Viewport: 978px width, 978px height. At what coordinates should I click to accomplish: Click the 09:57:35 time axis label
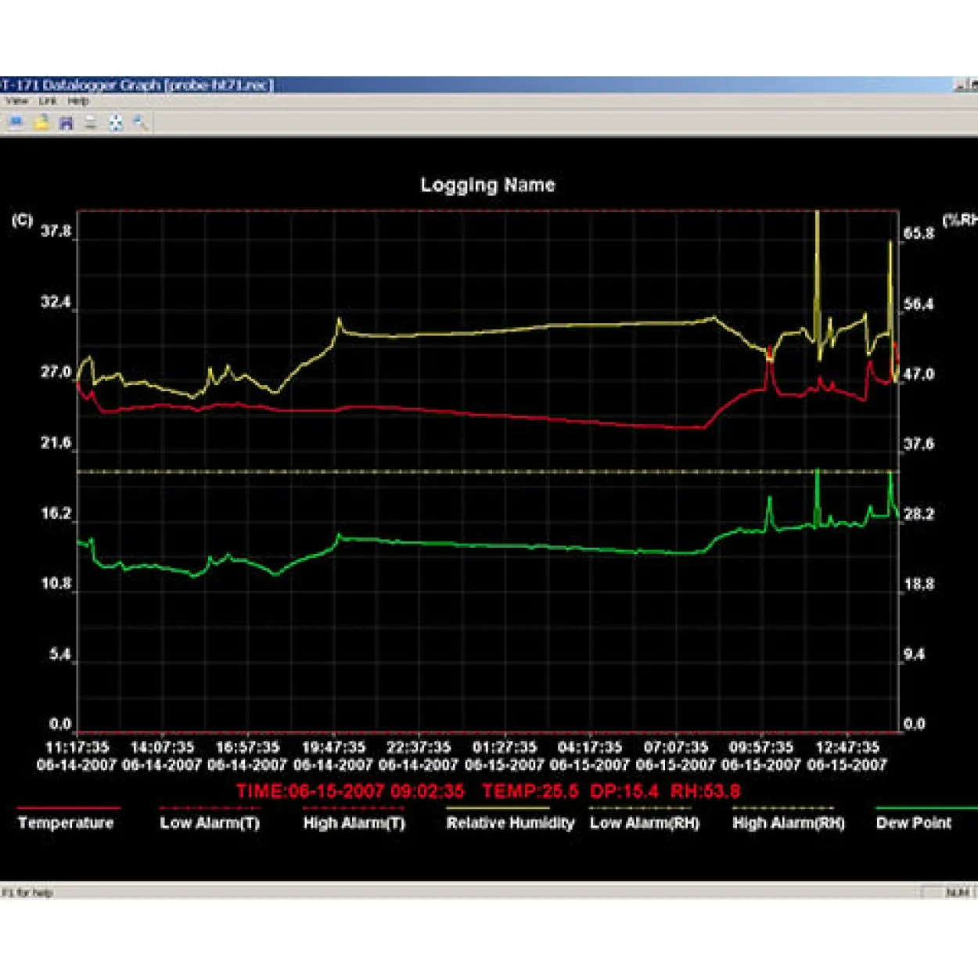(761, 747)
